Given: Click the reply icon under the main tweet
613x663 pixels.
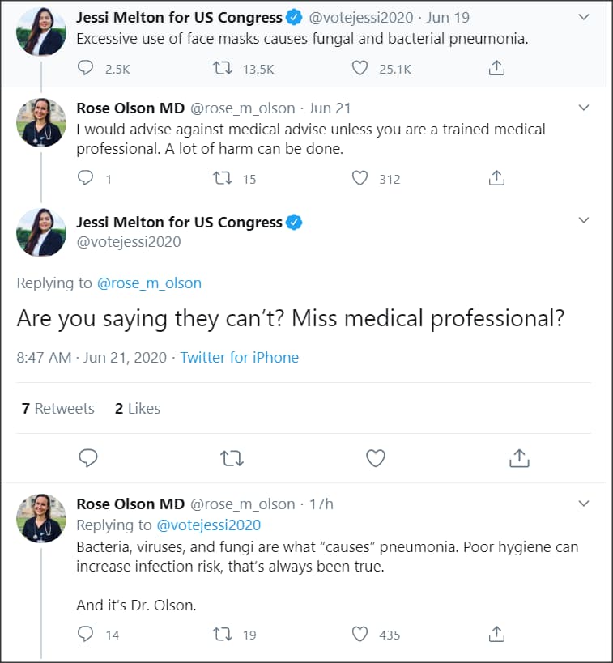Looking at the screenshot, I should pos(88,459).
